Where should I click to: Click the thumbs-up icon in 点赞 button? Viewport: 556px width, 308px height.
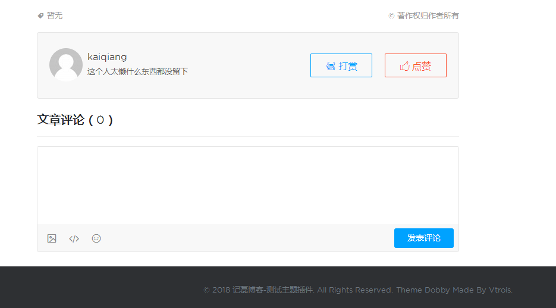tap(405, 66)
